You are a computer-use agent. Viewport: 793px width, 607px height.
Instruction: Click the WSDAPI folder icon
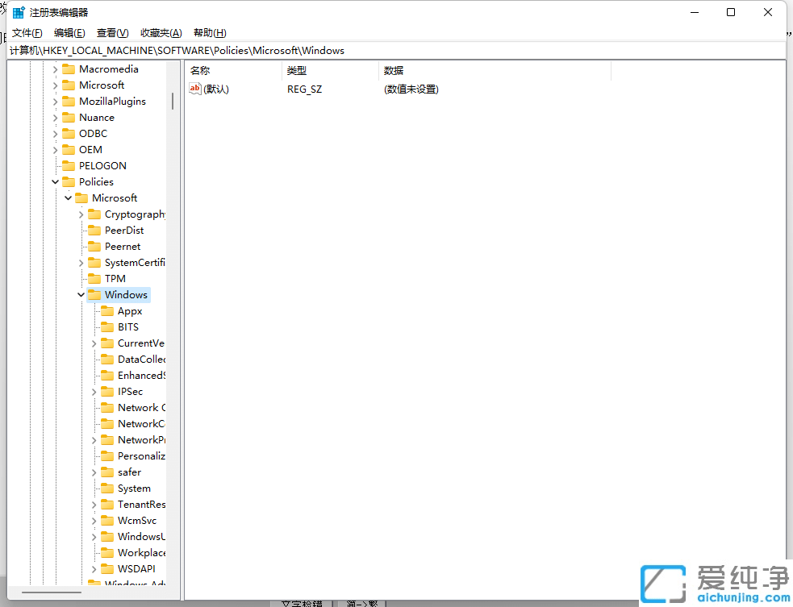pyautogui.click(x=106, y=568)
